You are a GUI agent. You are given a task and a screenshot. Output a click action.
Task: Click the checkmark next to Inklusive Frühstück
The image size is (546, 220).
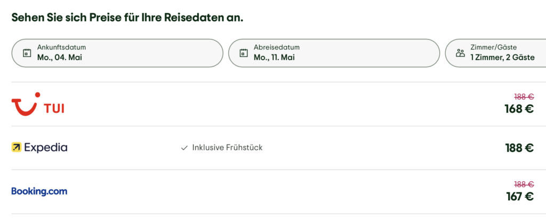pos(184,148)
